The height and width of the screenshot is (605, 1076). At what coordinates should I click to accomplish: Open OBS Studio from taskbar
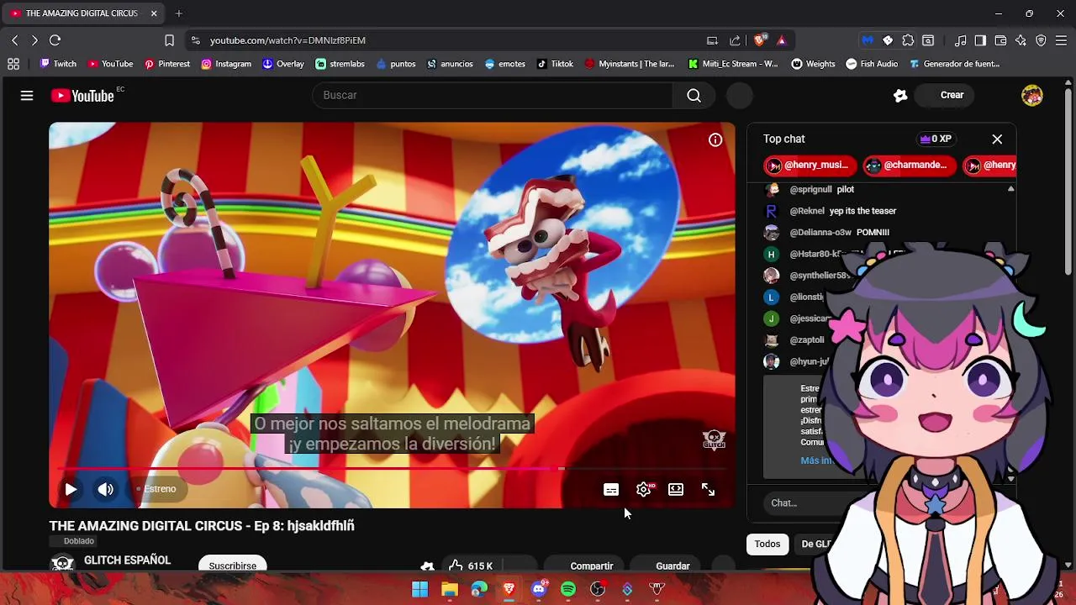(x=598, y=589)
